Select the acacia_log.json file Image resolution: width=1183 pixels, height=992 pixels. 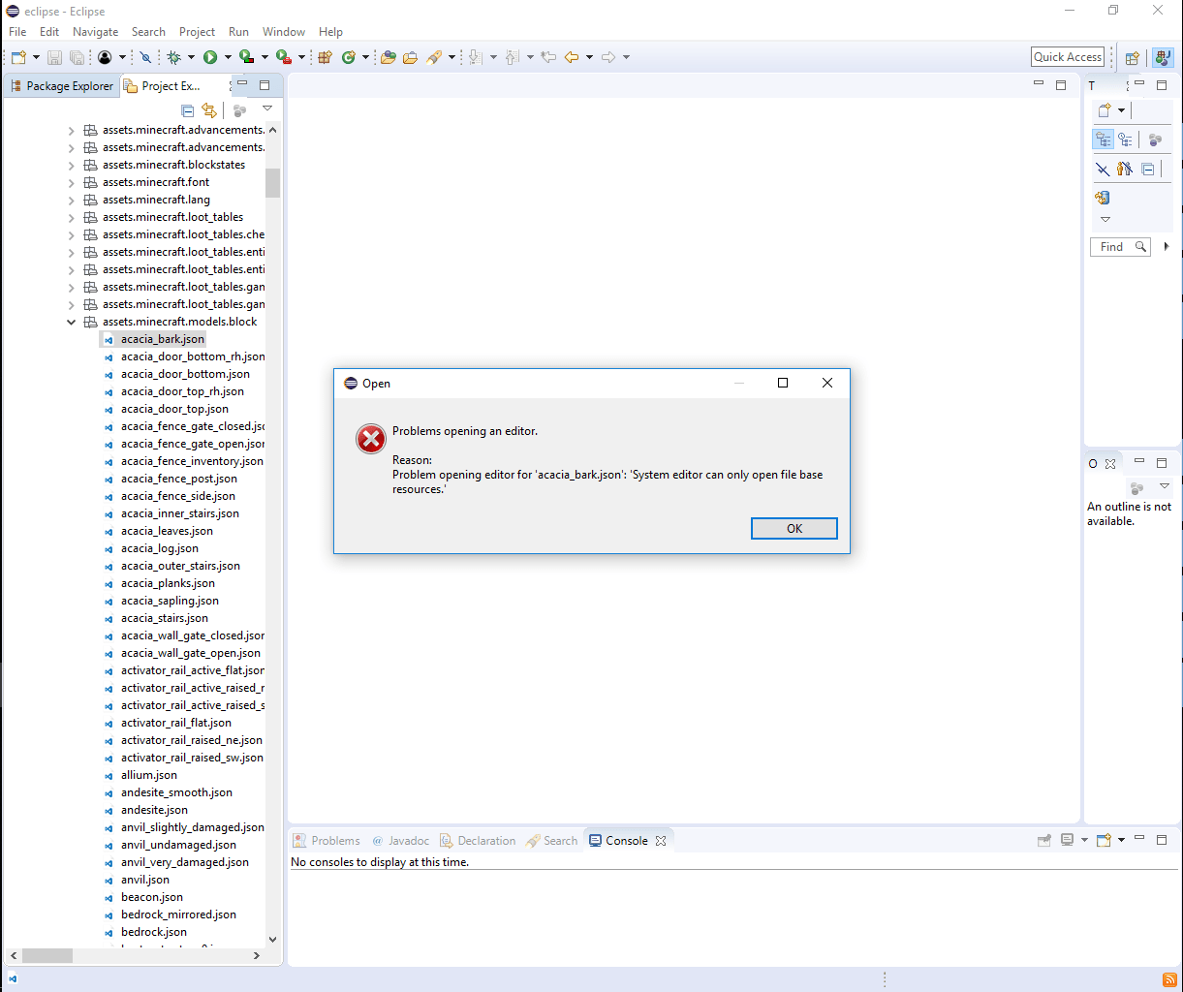[159, 547]
